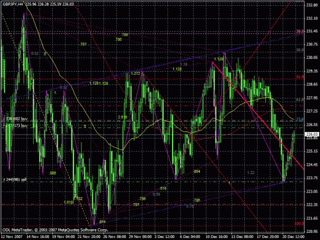Click time axis label '21 Nov 20:00'
The width and height of the screenshot is (320, 240).
pos(89,237)
